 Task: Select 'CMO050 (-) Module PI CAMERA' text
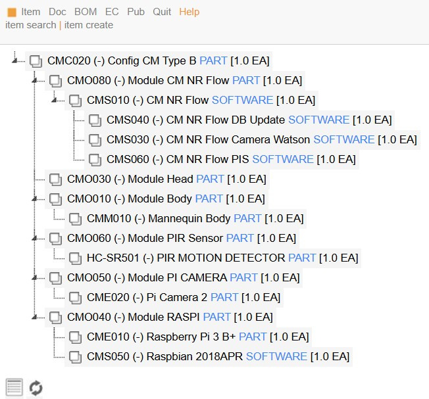[x=147, y=277]
